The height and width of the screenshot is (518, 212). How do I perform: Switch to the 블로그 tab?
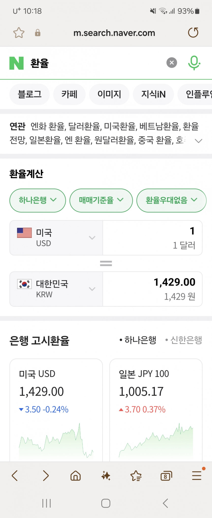[x=29, y=94]
